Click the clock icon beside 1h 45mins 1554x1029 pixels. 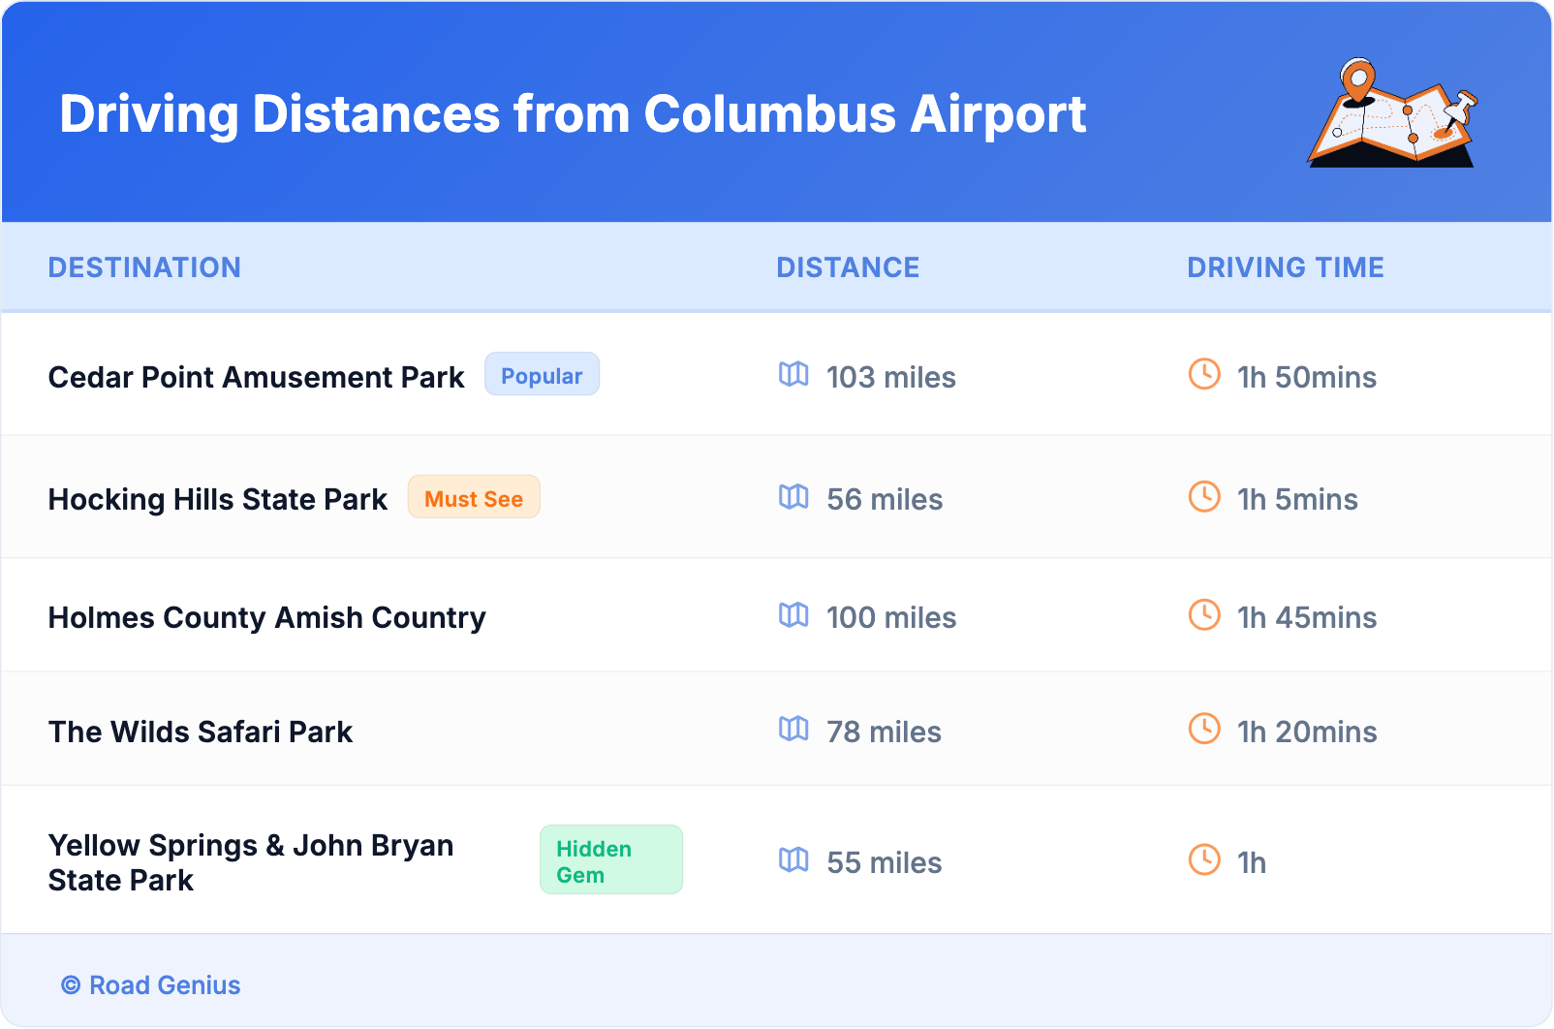click(1204, 615)
